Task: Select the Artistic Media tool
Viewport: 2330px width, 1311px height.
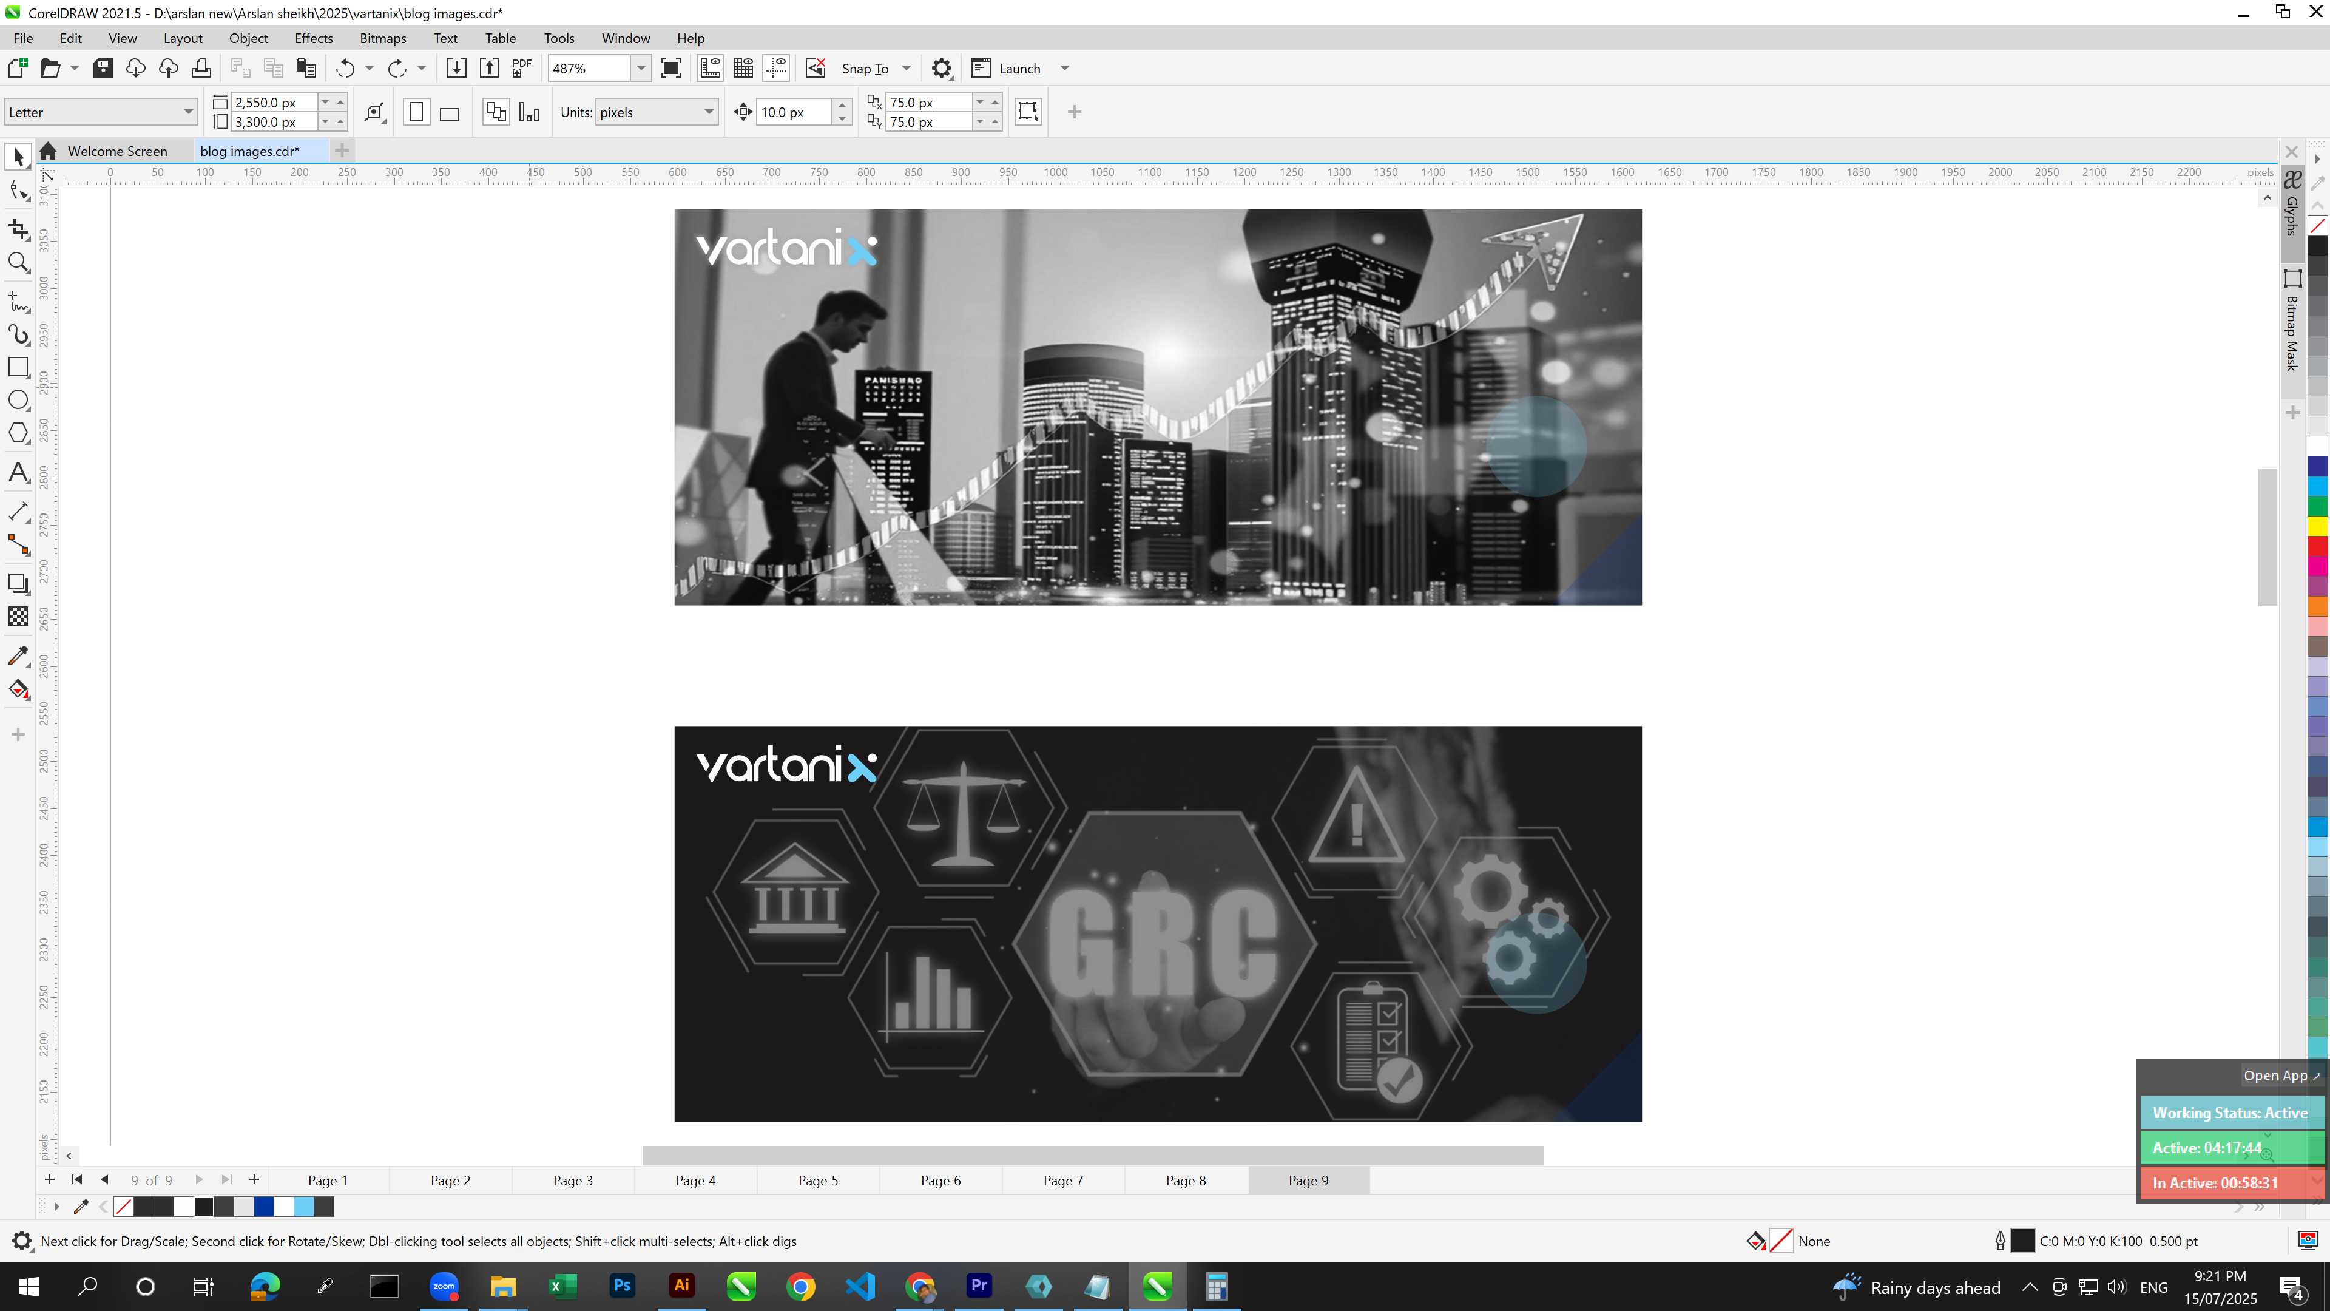Action: (18, 335)
